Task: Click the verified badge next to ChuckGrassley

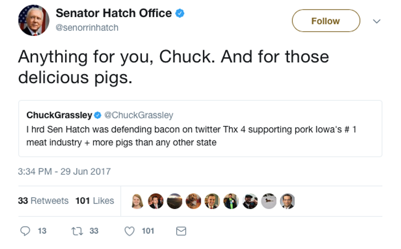Action: click(98, 116)
